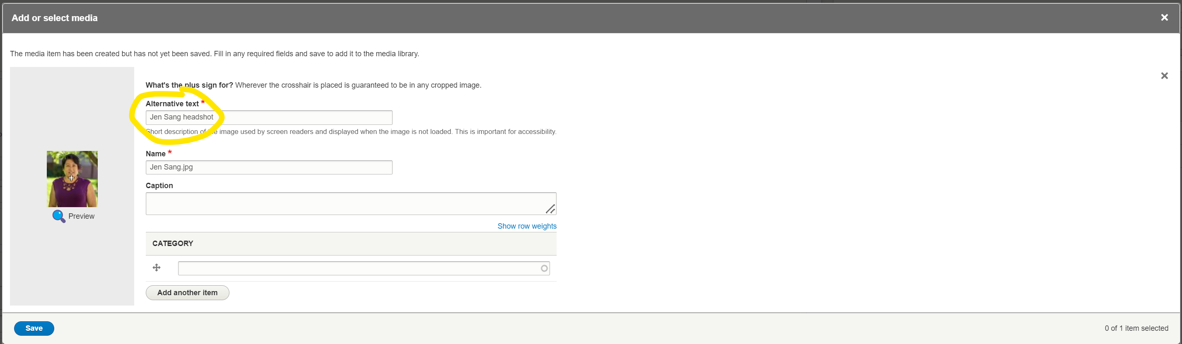Toggle Show row weights
The image size is (1182, 344).
527,226
